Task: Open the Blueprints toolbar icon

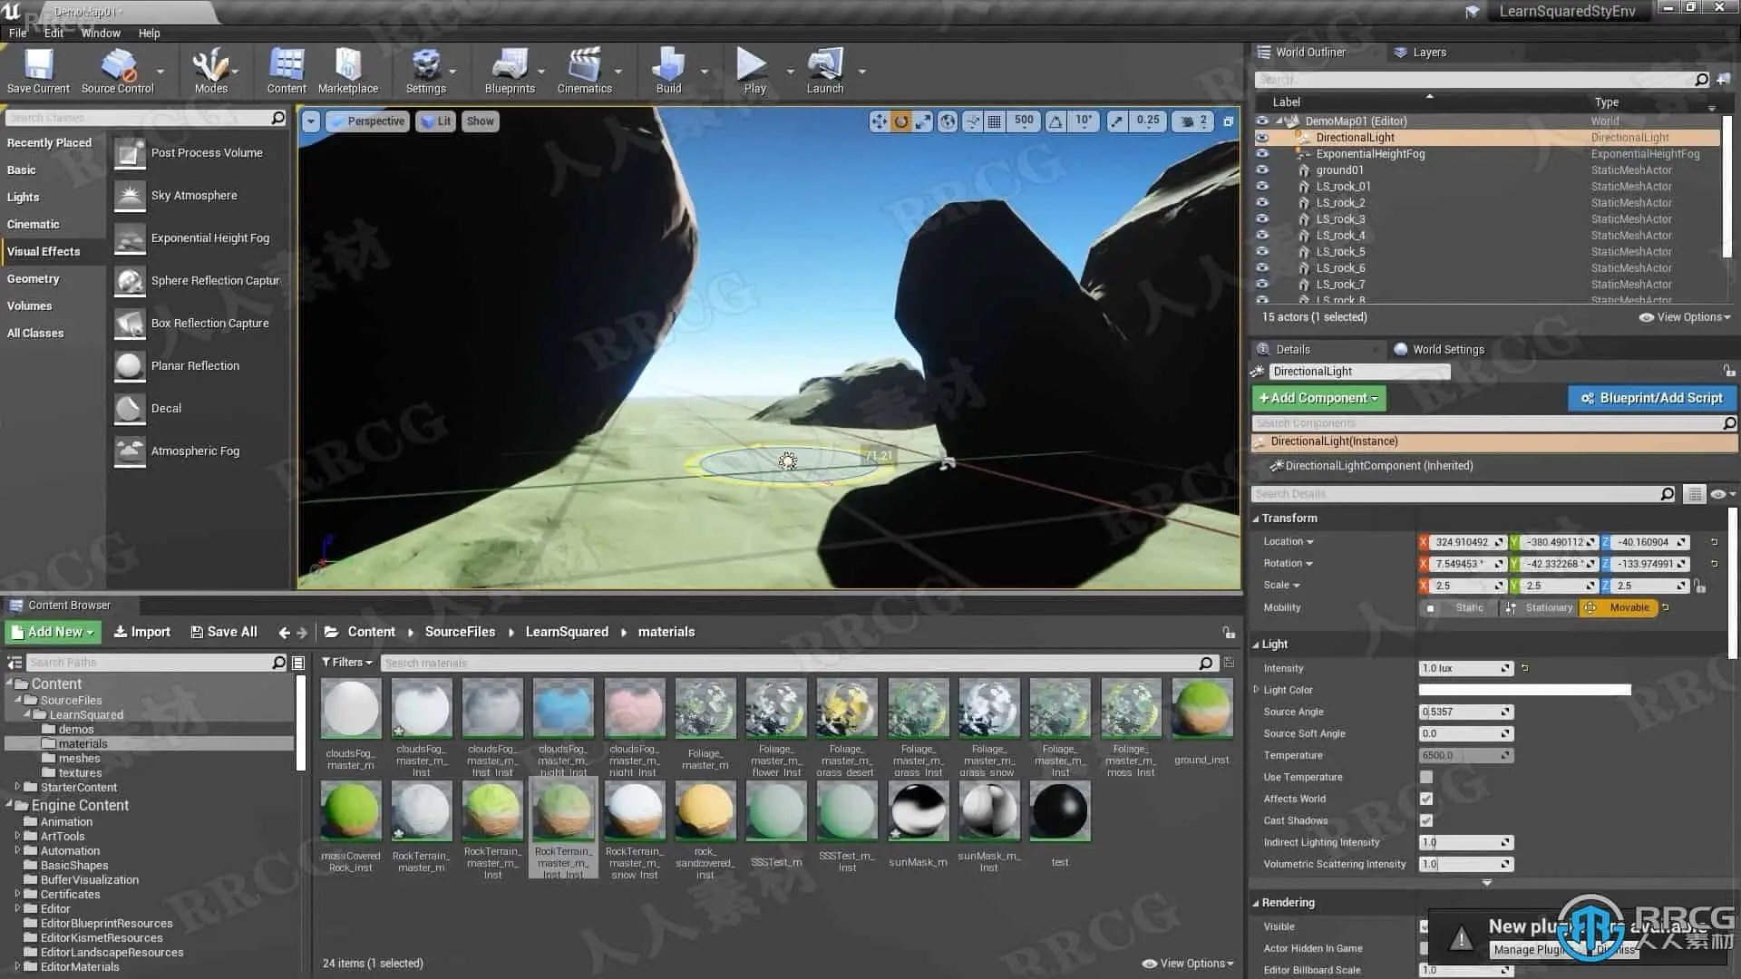Action: [x=509, y=71]
